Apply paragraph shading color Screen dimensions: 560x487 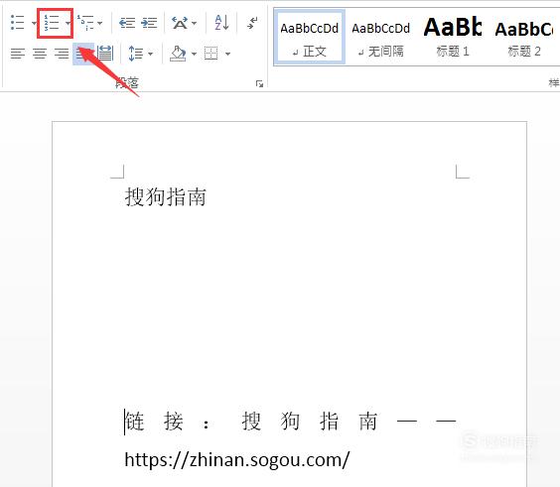[178, 54]
